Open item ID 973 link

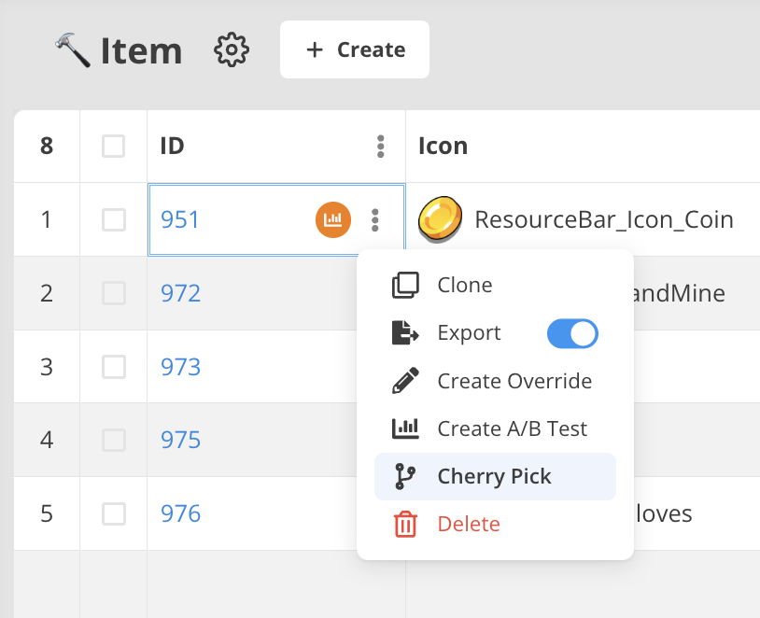180,367
